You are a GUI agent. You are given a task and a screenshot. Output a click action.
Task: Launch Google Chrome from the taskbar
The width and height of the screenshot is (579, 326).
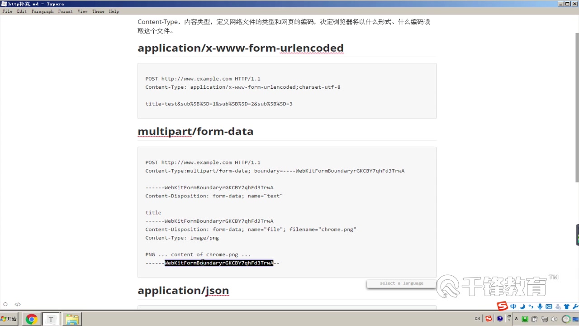pyautogui.click(x=31, y=319)
